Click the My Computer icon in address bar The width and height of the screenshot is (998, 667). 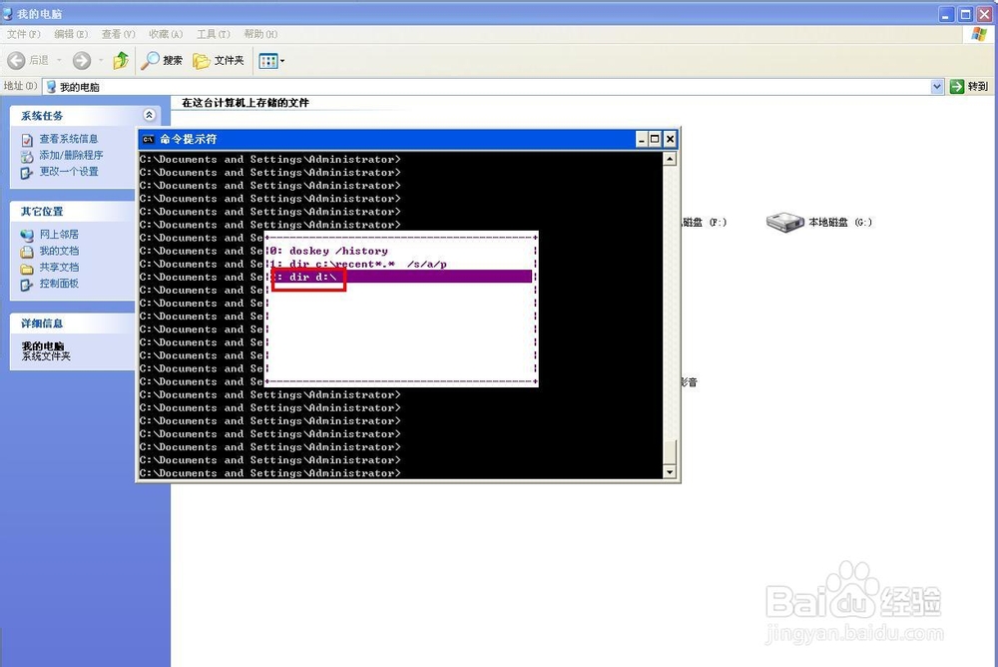click(52, 87)
